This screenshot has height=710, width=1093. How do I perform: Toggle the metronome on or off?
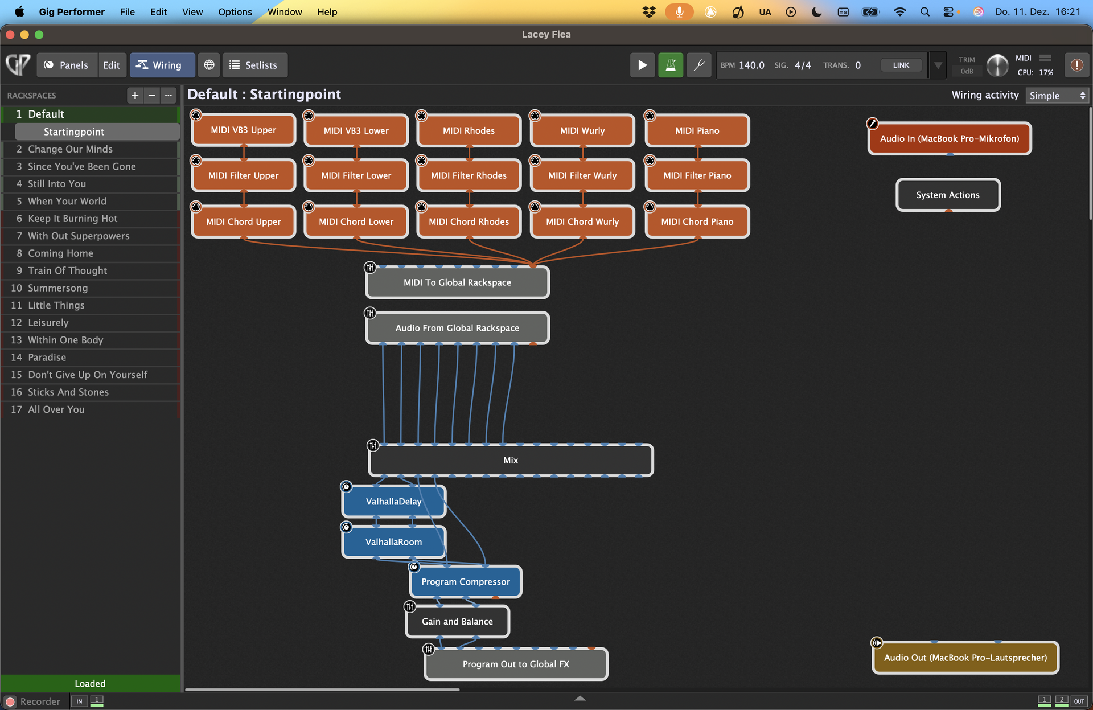[671, 65]
